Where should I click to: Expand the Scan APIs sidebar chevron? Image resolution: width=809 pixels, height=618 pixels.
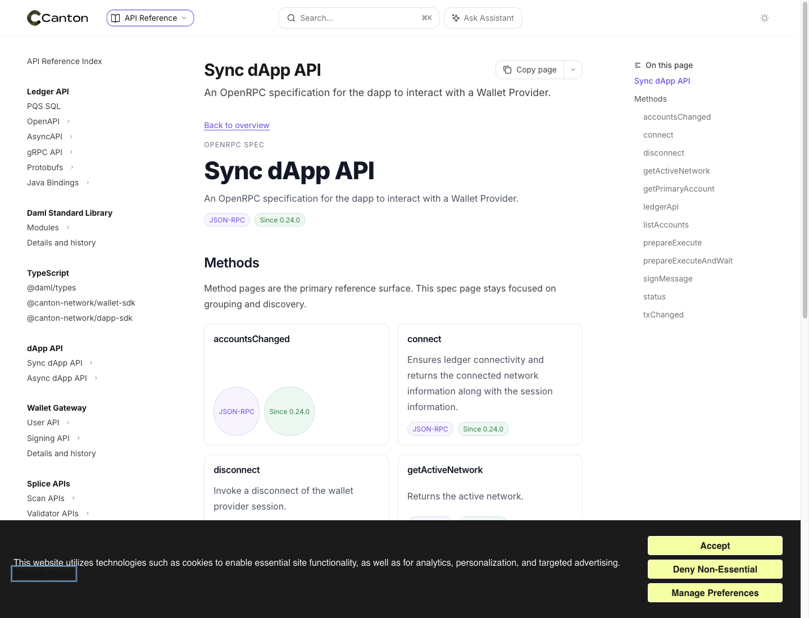click(74, 498)
